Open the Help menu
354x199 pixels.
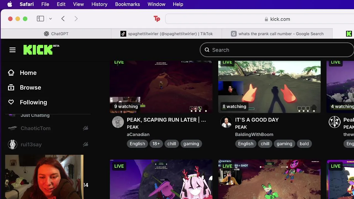(x=178, y=4)
